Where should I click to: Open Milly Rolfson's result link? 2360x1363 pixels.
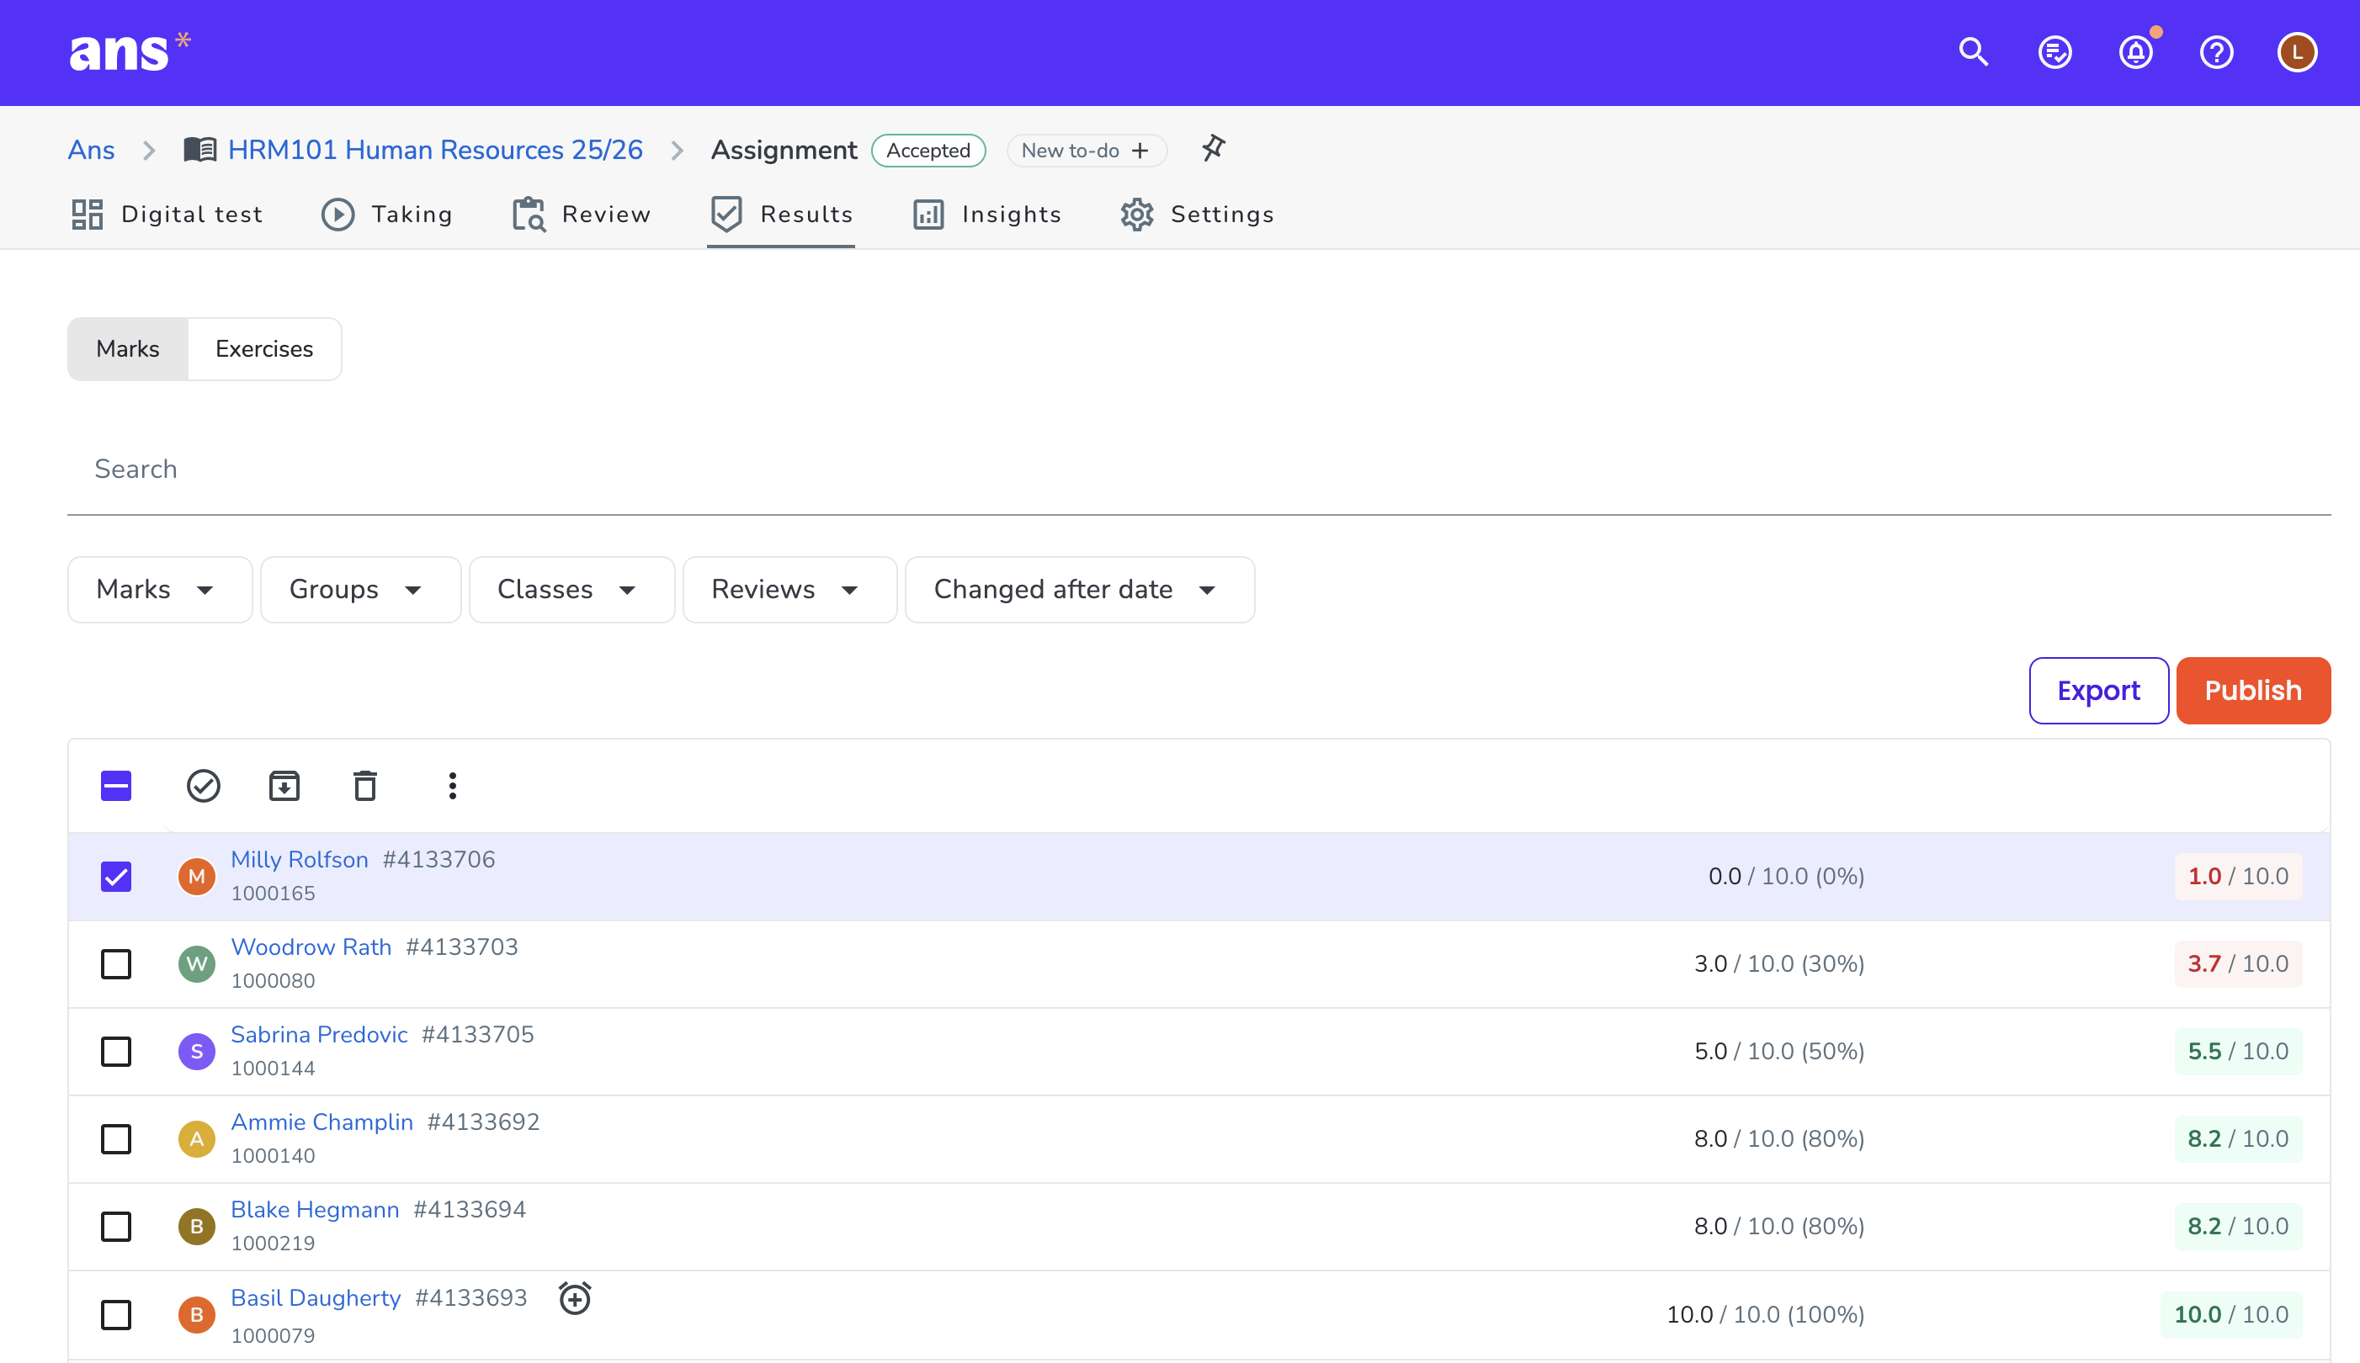coord(300,859)
